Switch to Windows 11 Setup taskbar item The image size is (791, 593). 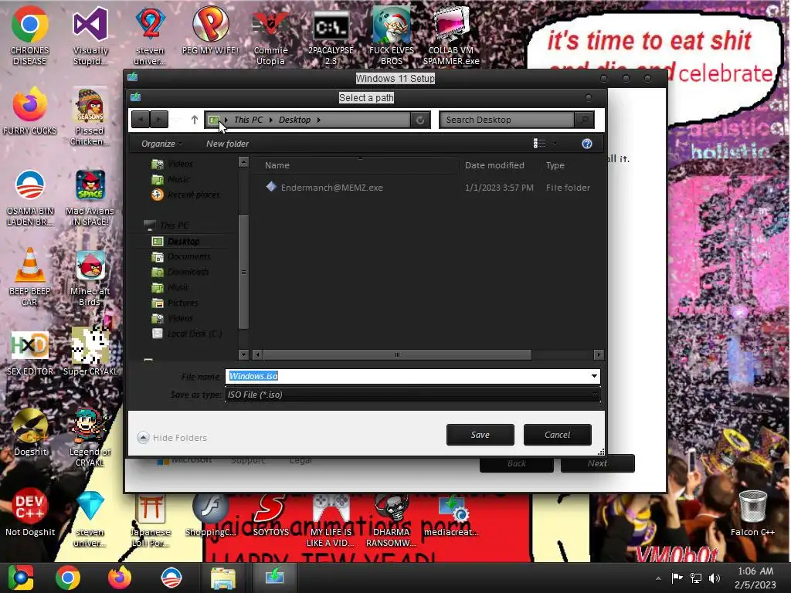click(274, 578)
